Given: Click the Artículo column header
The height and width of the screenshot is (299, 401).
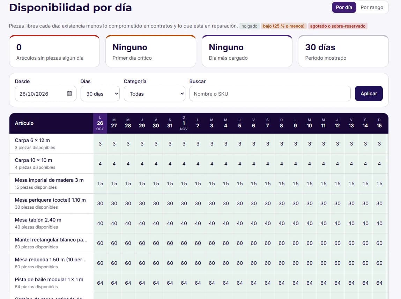Looking at the screenshot, I should [x=51, y=123].
